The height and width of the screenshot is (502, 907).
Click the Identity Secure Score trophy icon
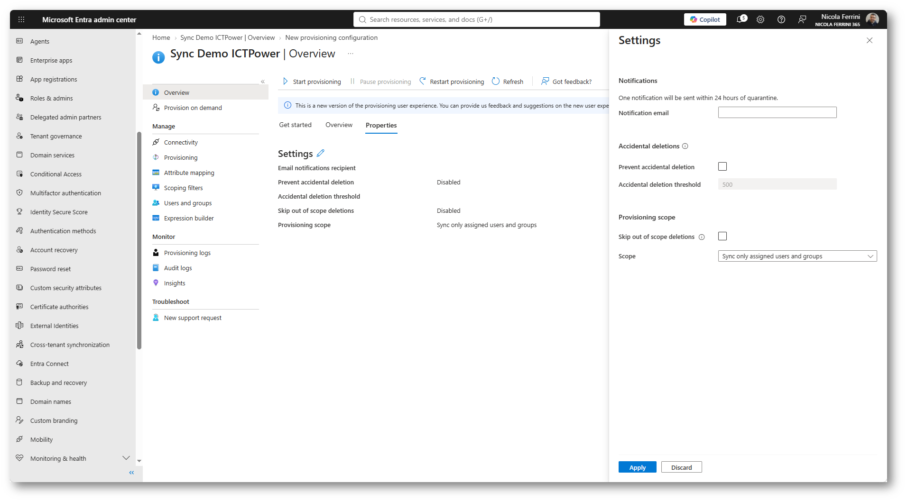[19, 212]
